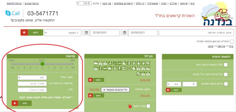Click 'כניסת לקוחות' customers login link

click(x=14, y=3)
